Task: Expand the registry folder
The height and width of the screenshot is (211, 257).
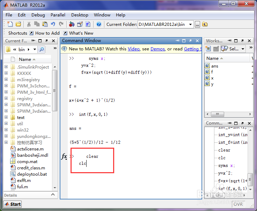Action: pyautogui.click(x=6, y=98)
